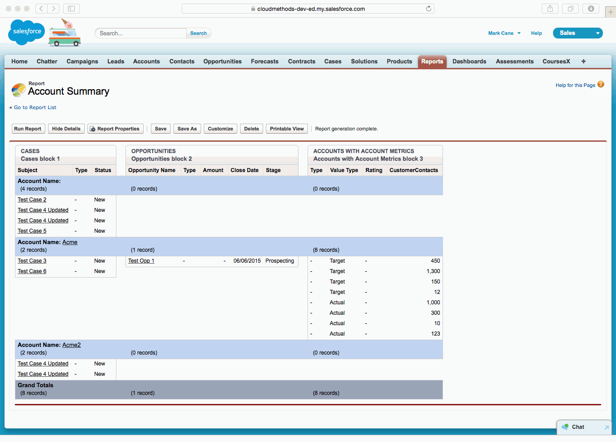Click the back navigation arrow

point(41,8)
